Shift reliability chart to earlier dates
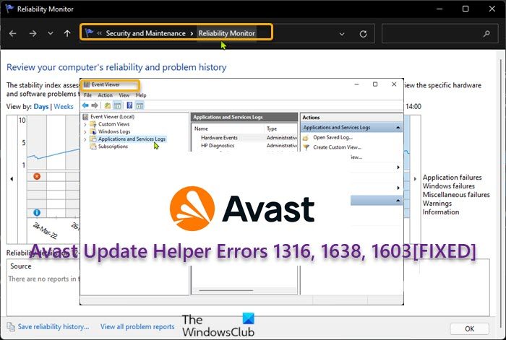 coord(12,179)
